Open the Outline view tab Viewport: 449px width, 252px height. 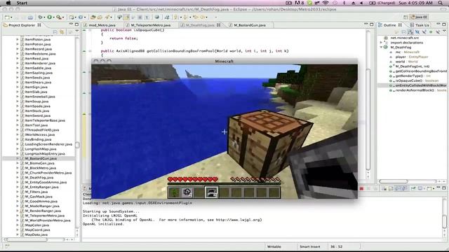point(389,25)
